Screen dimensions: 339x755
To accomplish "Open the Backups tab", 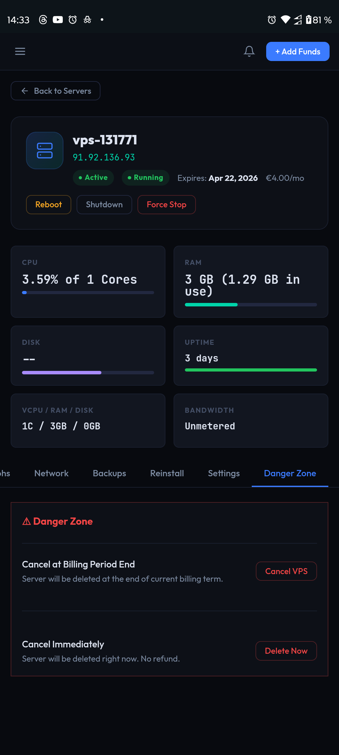I will [x=109, y=473].
